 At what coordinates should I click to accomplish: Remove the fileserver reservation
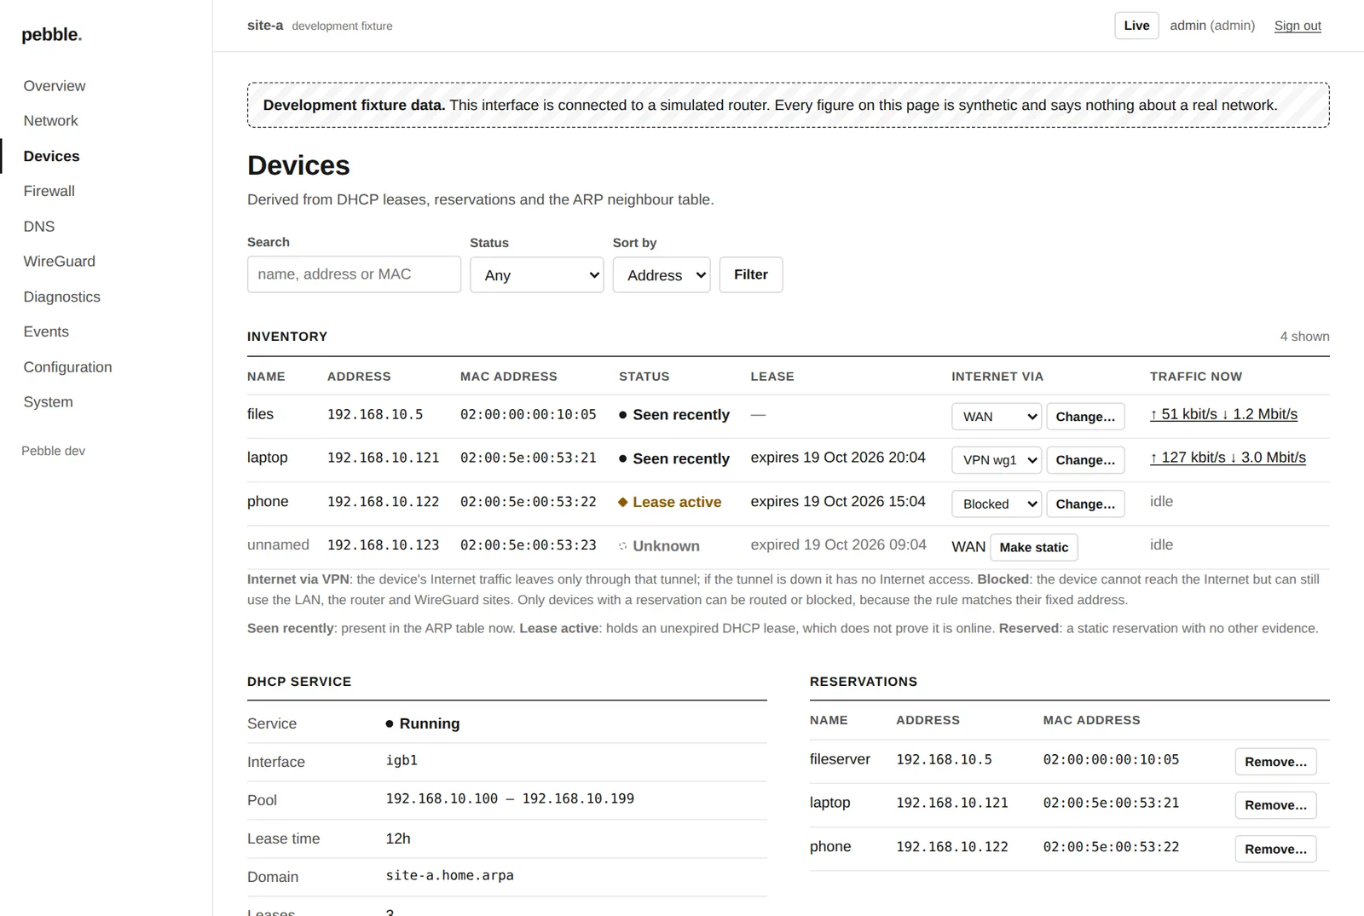pos(1275,762)
